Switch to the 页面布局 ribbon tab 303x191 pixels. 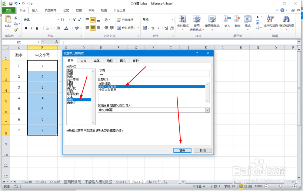click(51, 10)
